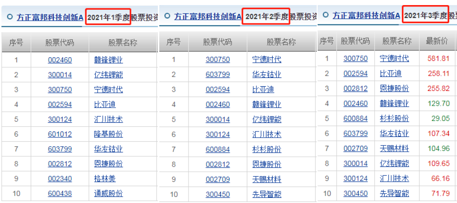Image resolution: width=457 pixels, height=203 pixels.
Task: Click code 300750 in 2季度 table
Action: 218,60
